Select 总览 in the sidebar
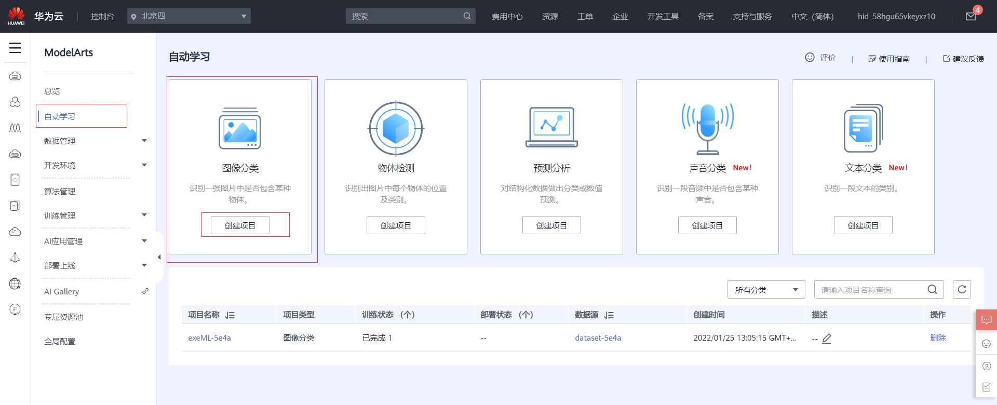 pos(52,91)
